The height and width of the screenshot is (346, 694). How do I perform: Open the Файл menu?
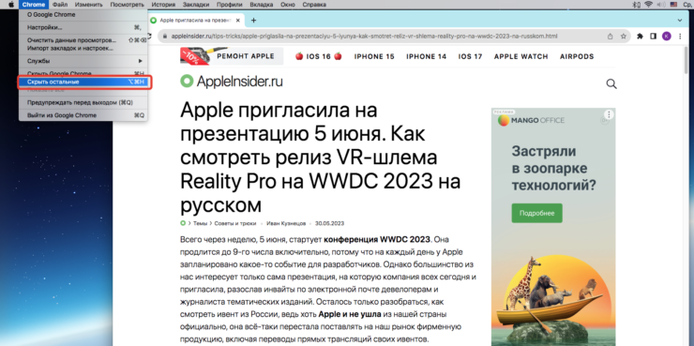tap(60, 5)
